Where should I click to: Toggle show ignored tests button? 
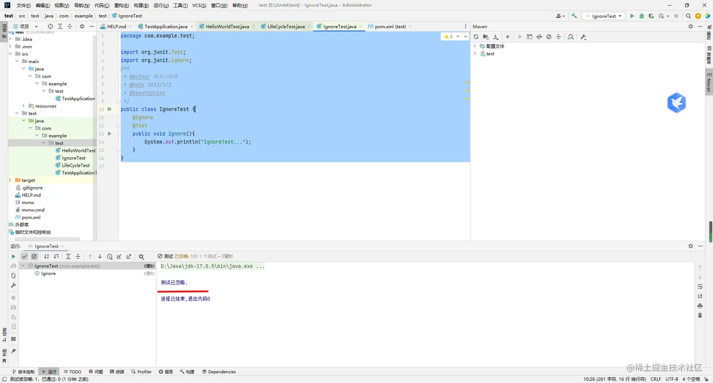(34, 256)
